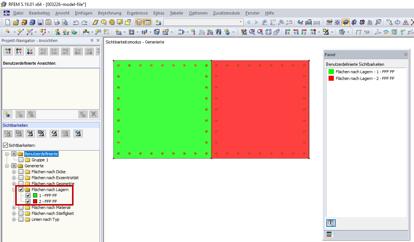Click the red 2 - FFF FF color swatch
The image size is (414, 242).
point(35,201)
